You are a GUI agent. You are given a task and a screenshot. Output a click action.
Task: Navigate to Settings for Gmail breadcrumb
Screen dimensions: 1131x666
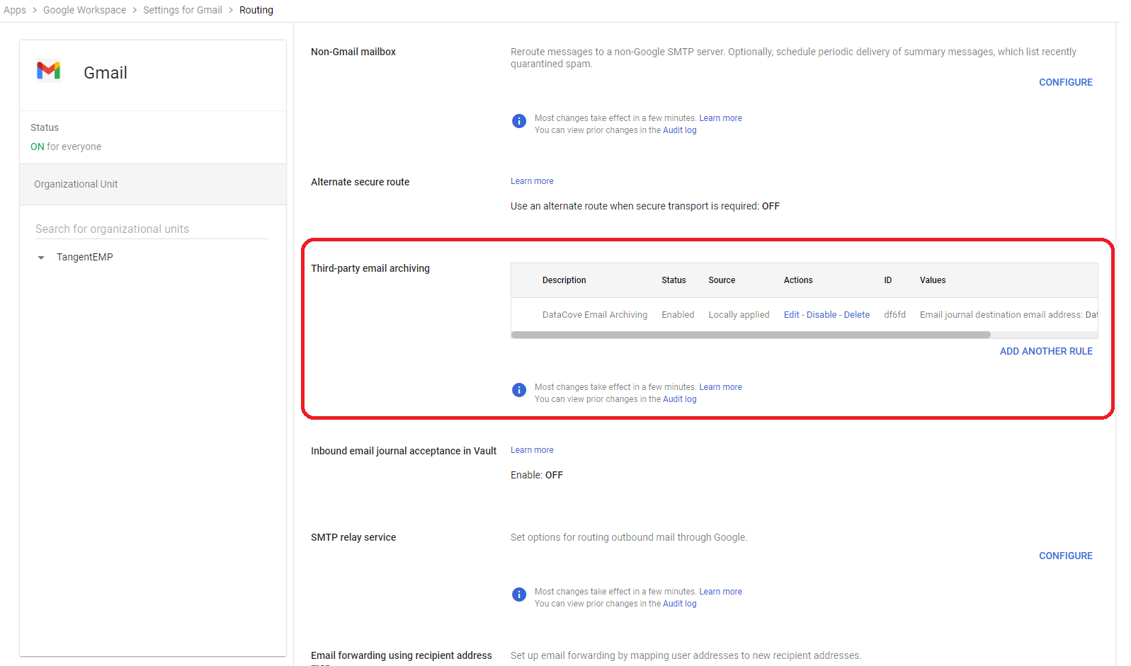click(x=182, y=10)
